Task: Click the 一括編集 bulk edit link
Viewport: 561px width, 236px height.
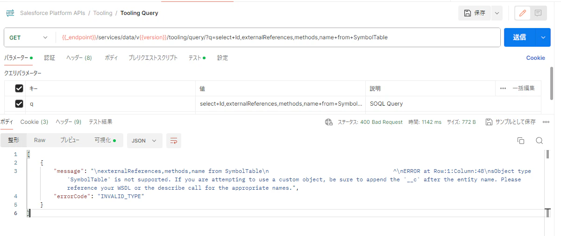Action: [524, 88]
